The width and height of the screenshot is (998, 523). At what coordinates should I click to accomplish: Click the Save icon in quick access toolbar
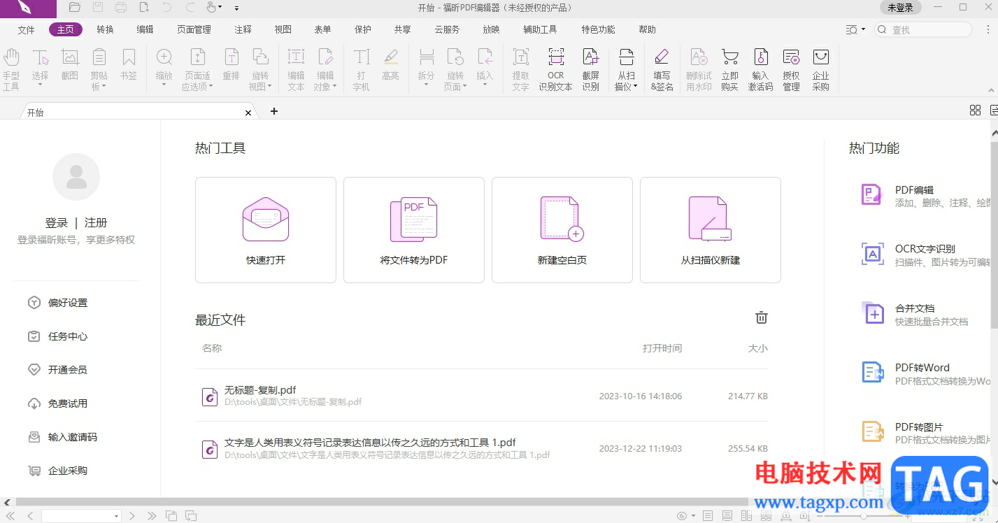coord(98,8)
